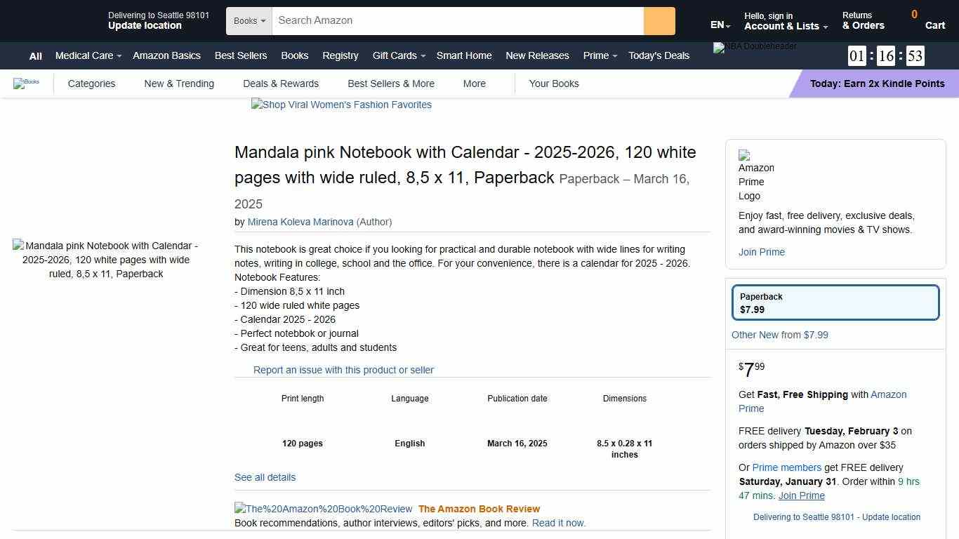Visit author Mirena Koleva Marinova's page
Screen dimensions: 959x539
(300, 222)
